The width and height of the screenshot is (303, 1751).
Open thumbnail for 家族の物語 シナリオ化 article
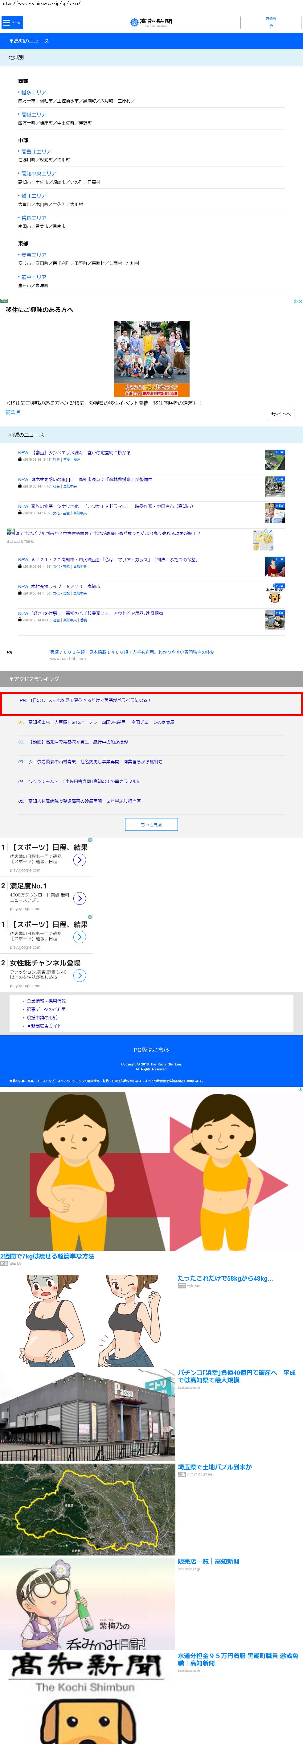pyautogui.click(x=274, y=513)
